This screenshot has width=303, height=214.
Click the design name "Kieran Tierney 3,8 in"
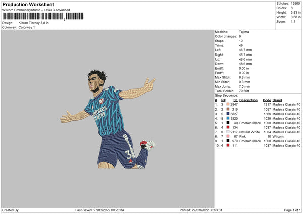tap(34, 23)
